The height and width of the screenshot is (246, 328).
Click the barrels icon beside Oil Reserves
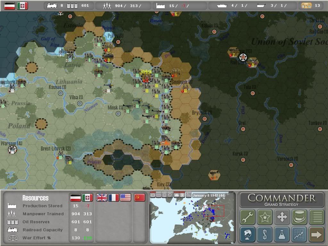click(12, 222)
